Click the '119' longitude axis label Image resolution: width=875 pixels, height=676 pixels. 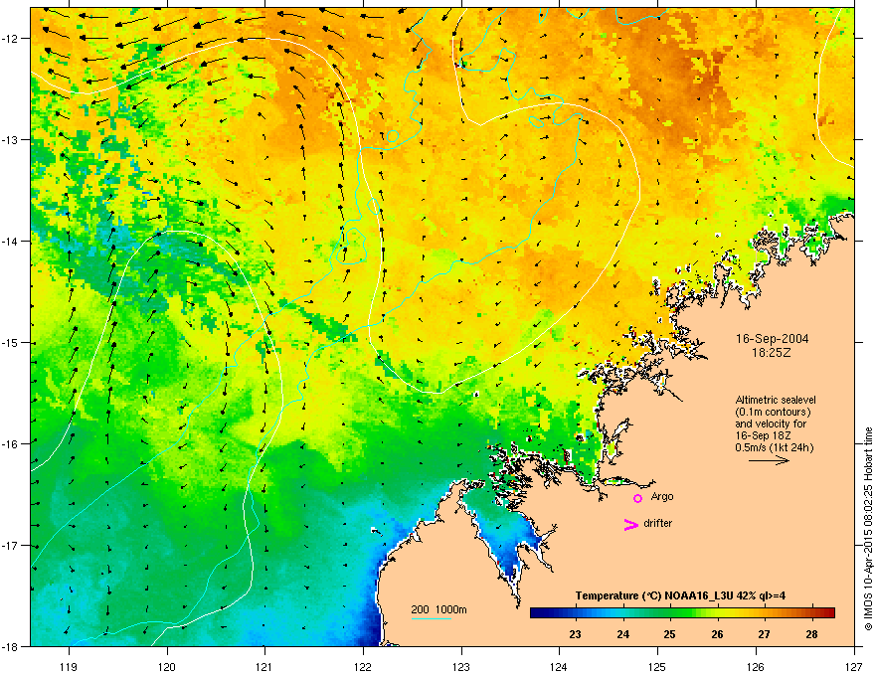click(x=69, y=666)
